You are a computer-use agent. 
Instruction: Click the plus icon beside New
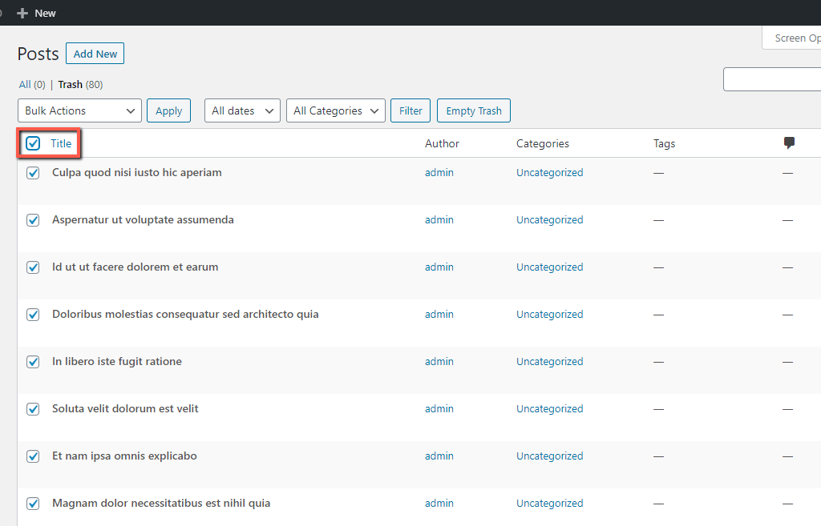point(22,13)
